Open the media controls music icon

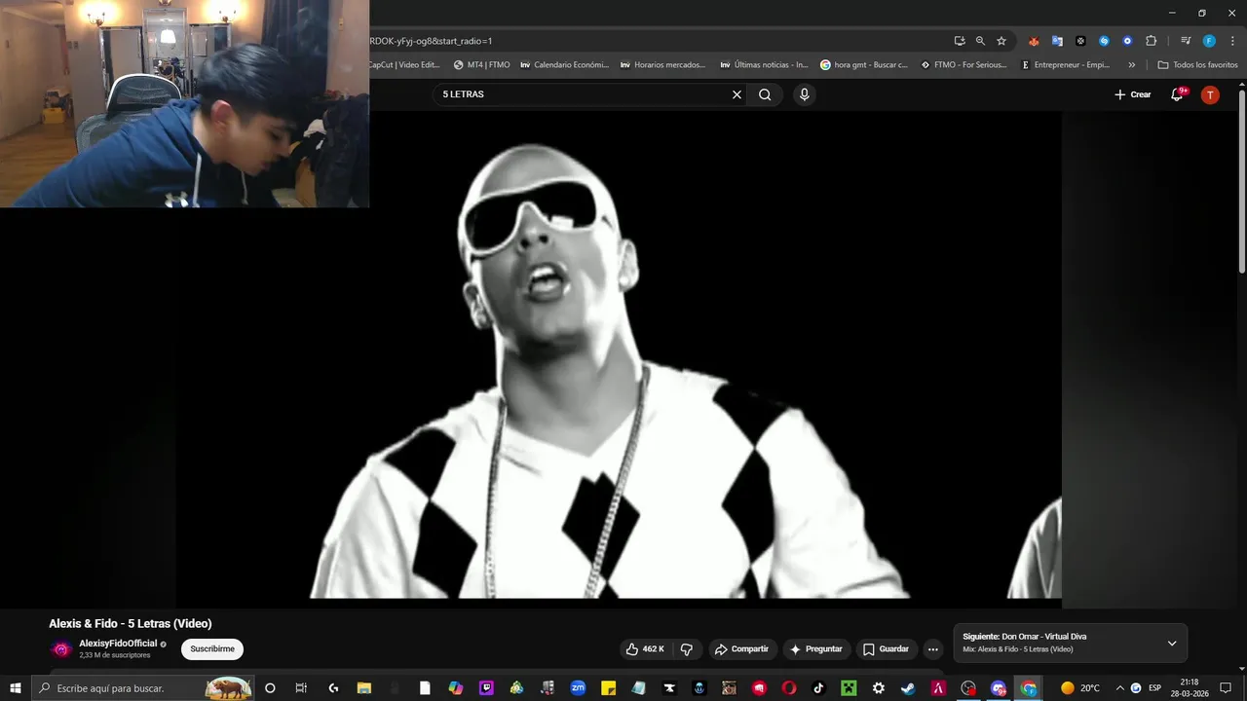(1186, 41)
